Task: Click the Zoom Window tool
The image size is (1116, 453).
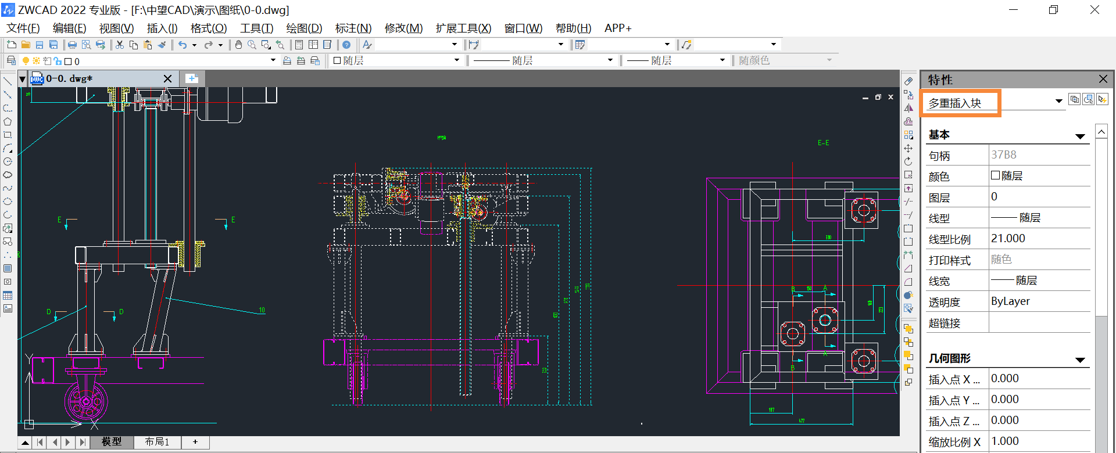Action: (266, 45)
